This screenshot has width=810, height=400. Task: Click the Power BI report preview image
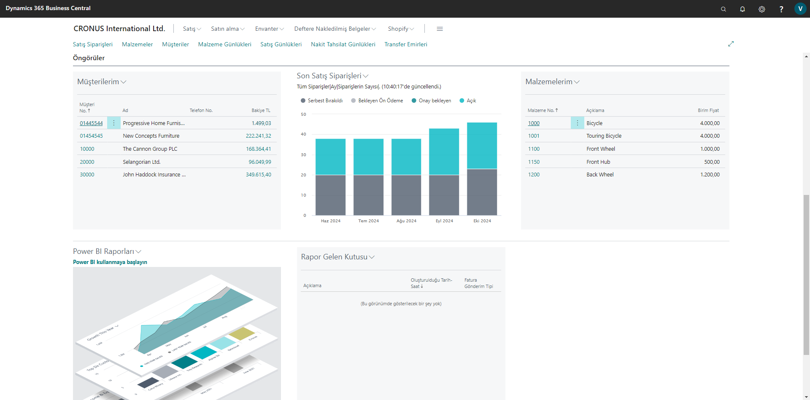[177, 333]
